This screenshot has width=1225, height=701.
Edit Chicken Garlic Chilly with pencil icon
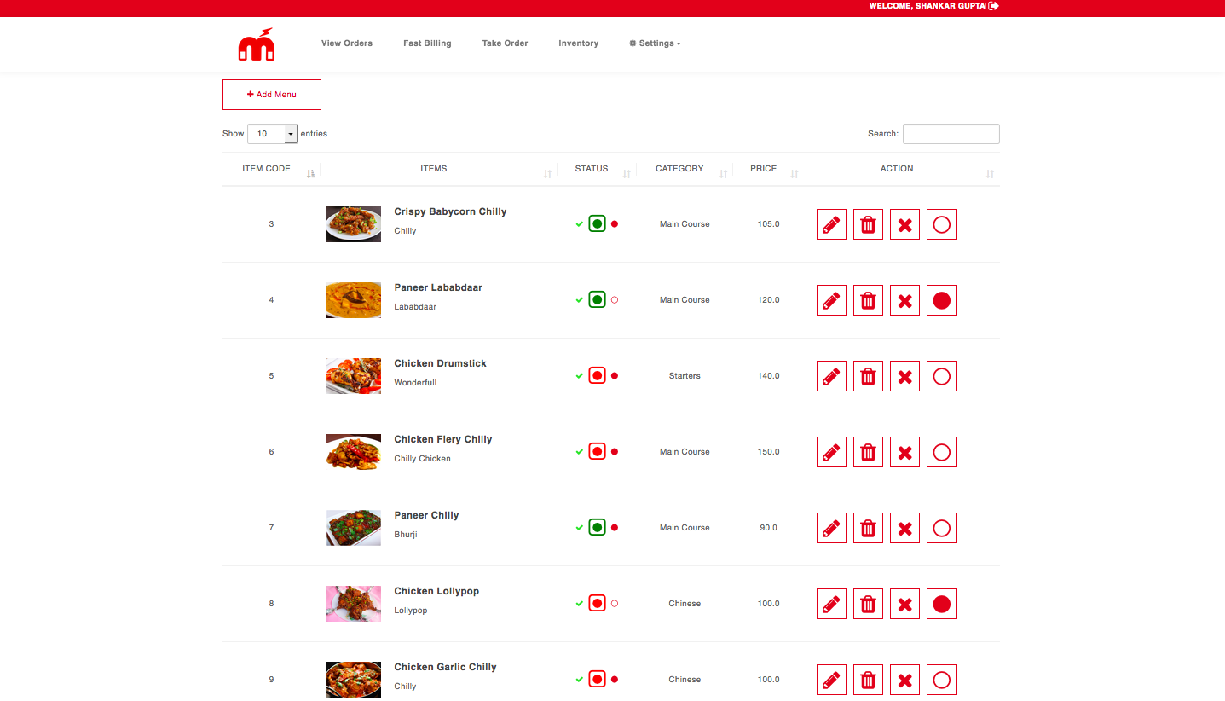(831, 680)
